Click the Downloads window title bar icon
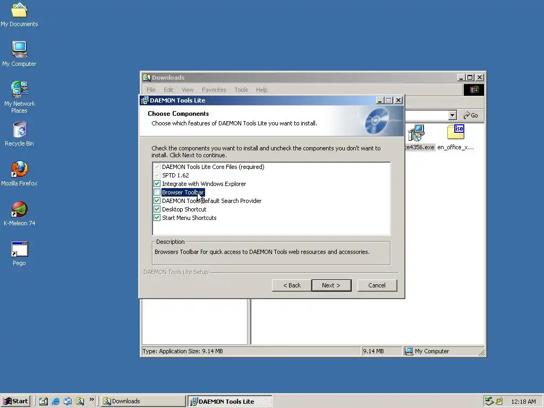544x408 pixels. pyautogui.click(x=147, y=78)
